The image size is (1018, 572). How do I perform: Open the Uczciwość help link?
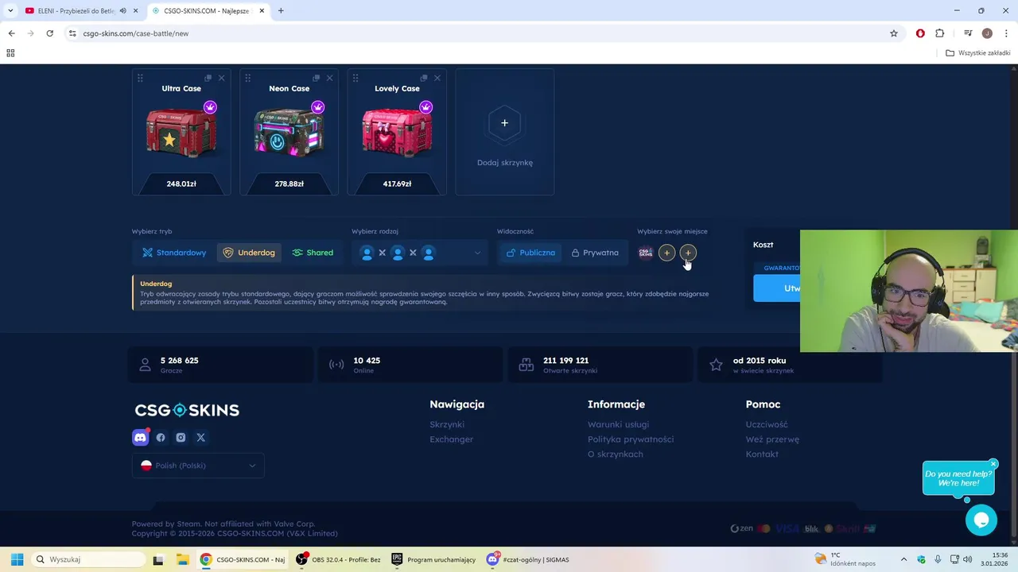tap(767, 424)
